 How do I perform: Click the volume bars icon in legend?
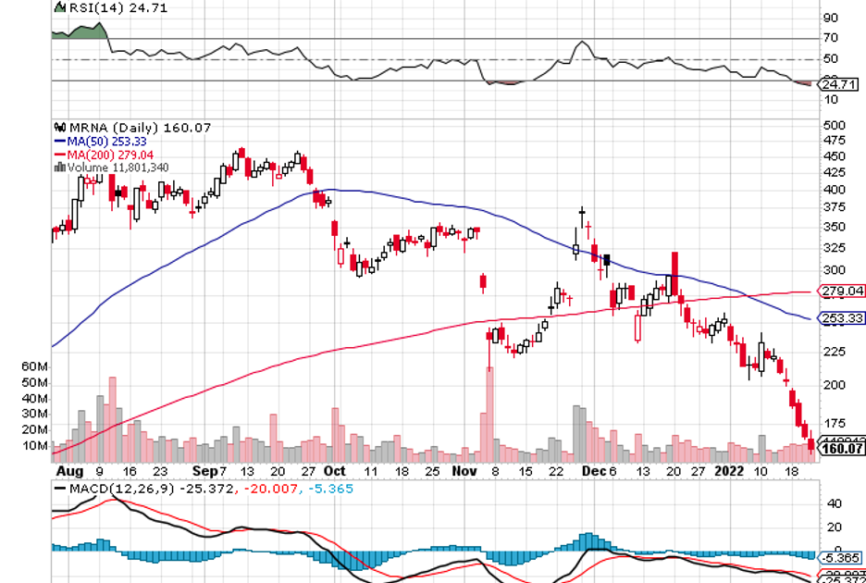pos(60,167)
